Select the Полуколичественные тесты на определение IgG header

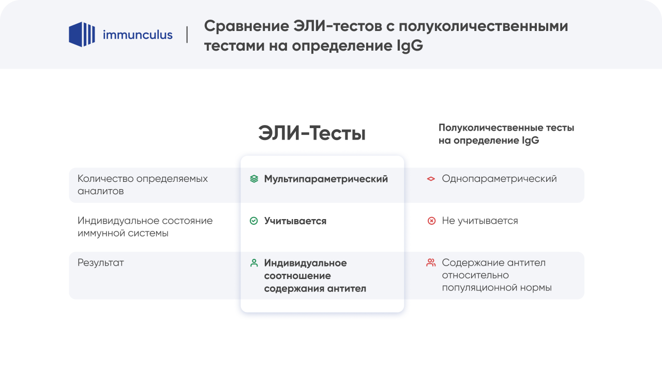[505, 133]
